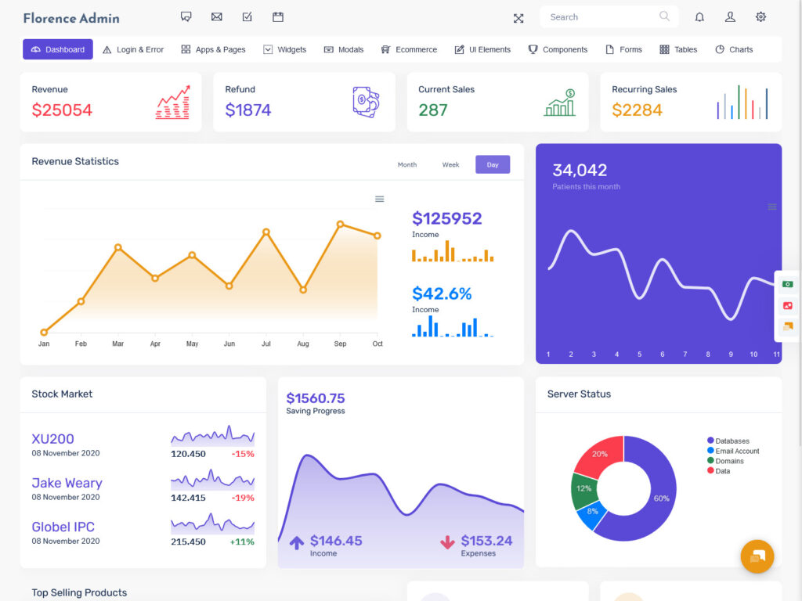Select the Week view option

pyautogui.click(x=450, y=164)
